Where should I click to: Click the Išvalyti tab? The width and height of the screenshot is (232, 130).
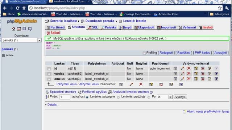(206, 27)
